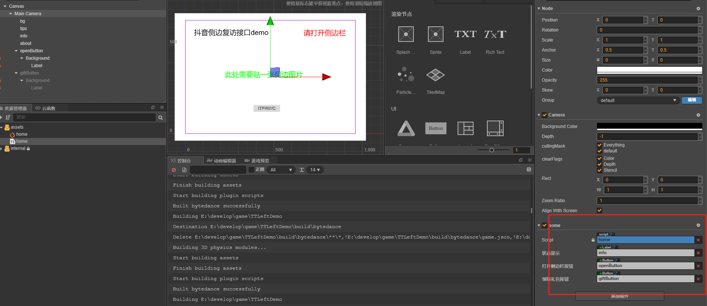Image resolution: width=707 pixels, height=306 pixels.
Task: Choose the Layout UI node icon
Action: tap(465, 128)
